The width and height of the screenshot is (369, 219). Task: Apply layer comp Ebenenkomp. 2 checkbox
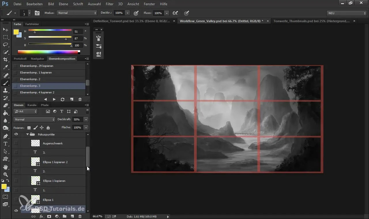[x=15, y=79]
